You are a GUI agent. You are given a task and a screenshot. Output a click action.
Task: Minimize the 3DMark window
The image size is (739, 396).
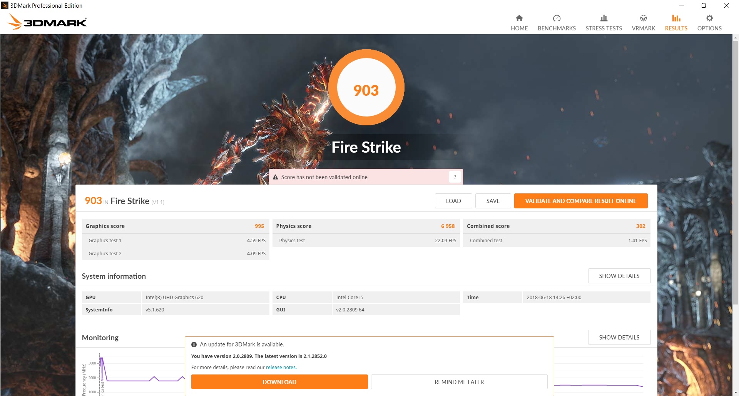(682, 5)
